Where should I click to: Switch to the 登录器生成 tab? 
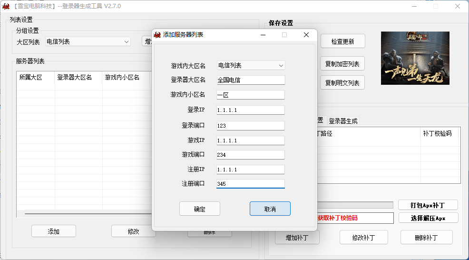(343, 121)
